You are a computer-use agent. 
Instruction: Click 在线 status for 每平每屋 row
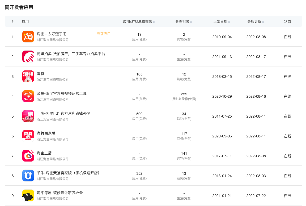[x=287, y=195]
